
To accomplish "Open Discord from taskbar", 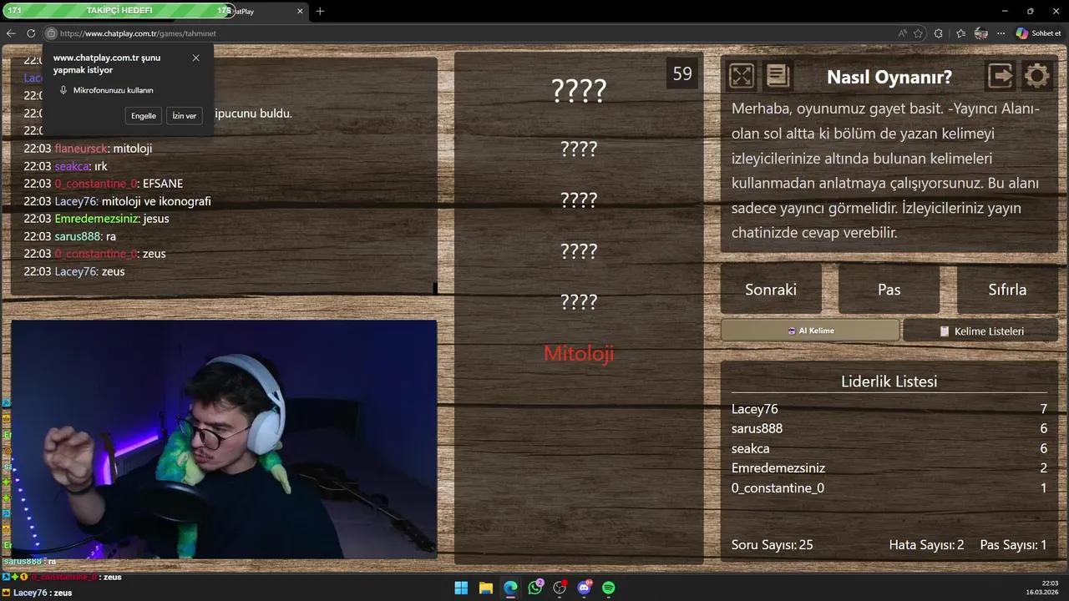I will 584,588.
